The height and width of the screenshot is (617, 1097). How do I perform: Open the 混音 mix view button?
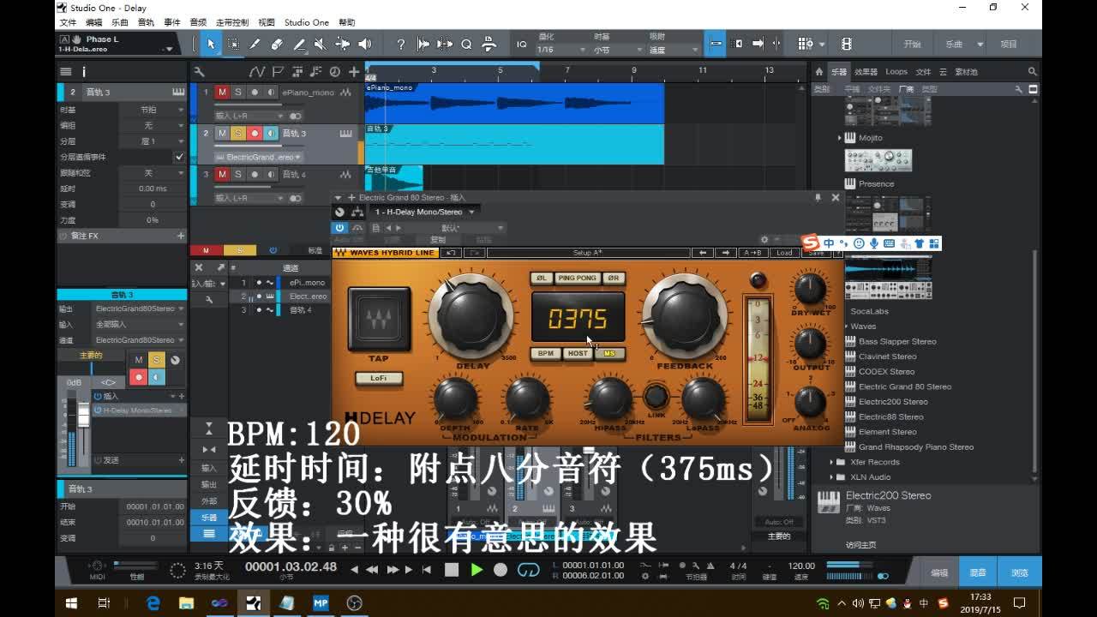pos(978,572)
